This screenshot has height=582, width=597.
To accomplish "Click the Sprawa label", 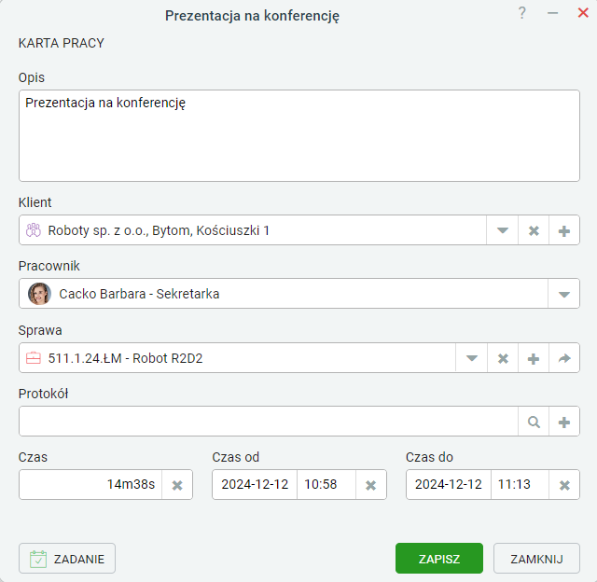I will tap(40, 330).
